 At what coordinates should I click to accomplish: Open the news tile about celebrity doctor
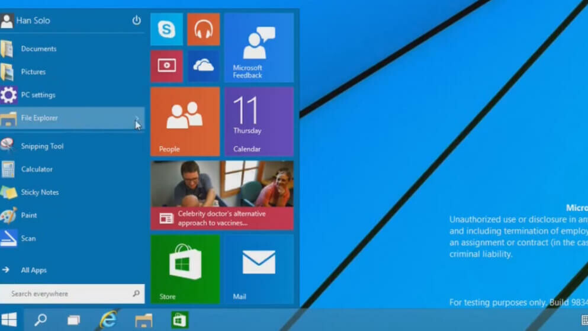tap(222, 195)
